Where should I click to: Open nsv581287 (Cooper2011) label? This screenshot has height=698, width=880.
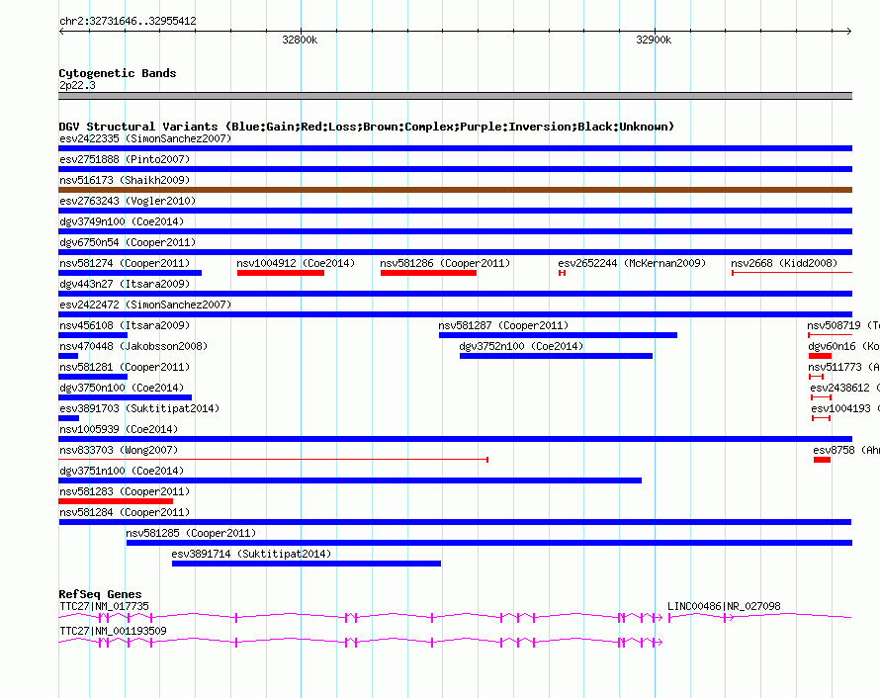click(503, 325)
